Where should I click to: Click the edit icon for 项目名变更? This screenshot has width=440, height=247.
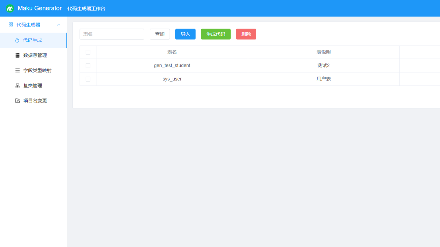[x=18, y=101]
